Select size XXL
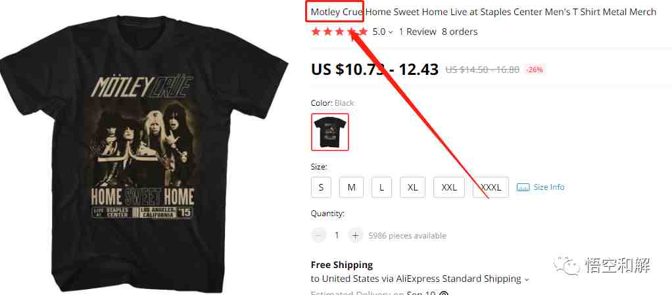This screenshot has height=295, width=672. [x=449, y=187]
